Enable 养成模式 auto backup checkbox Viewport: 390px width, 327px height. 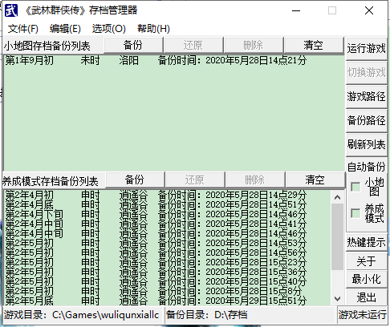click(x=355, y=213)
